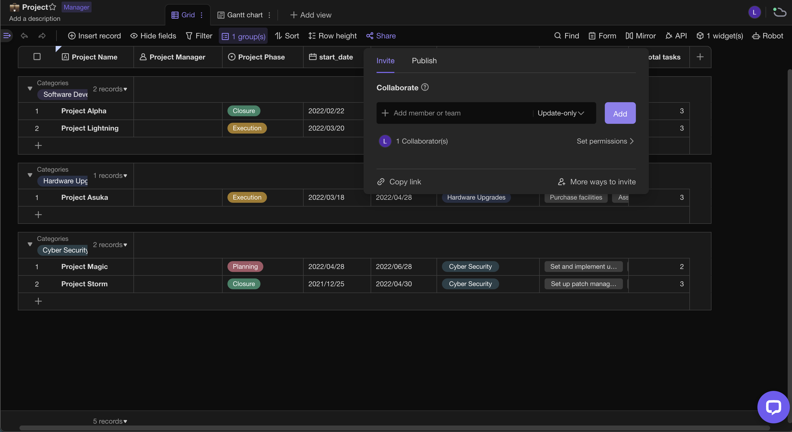Redo with the right arrow icon

(x=42, y=36)
